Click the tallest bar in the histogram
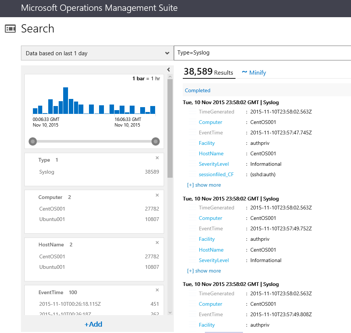Image resolution: width=351 pixels, height=333 pixels. [x=65, y=100]
